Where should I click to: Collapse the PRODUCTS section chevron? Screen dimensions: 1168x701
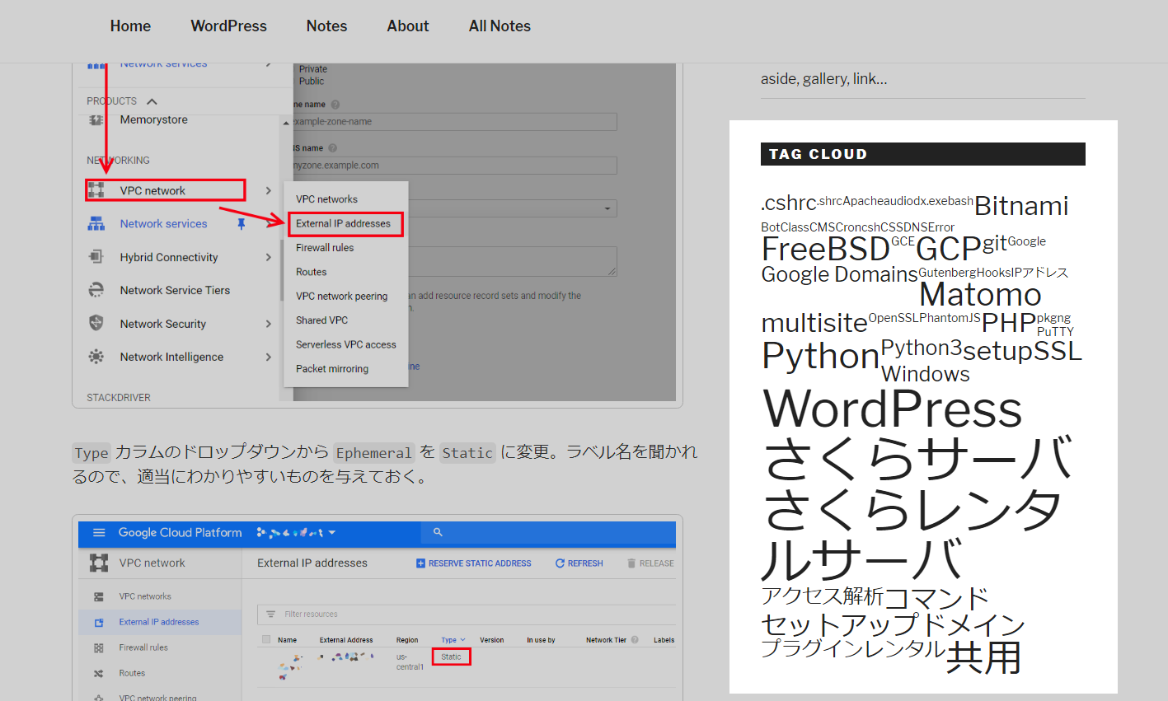(152, 101)
